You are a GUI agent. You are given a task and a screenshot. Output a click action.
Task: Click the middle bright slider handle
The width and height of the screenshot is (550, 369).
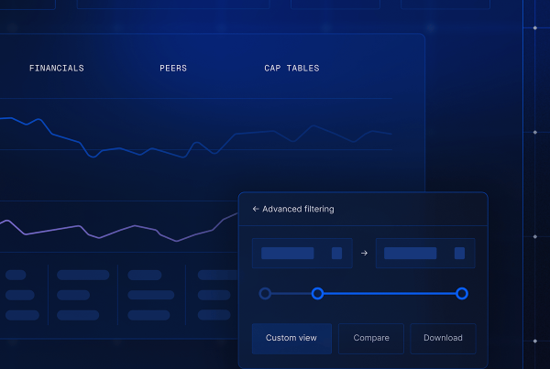pyautogui.click(x=317, y=293)
